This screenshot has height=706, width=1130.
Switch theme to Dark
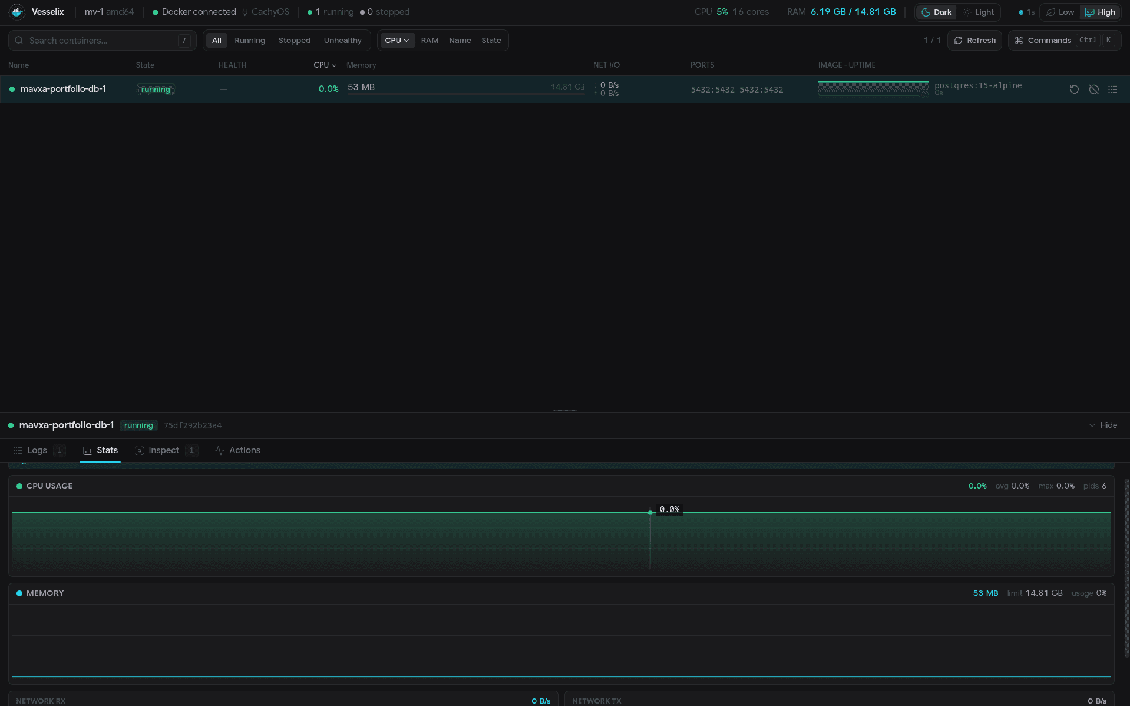tap(936, 12)
